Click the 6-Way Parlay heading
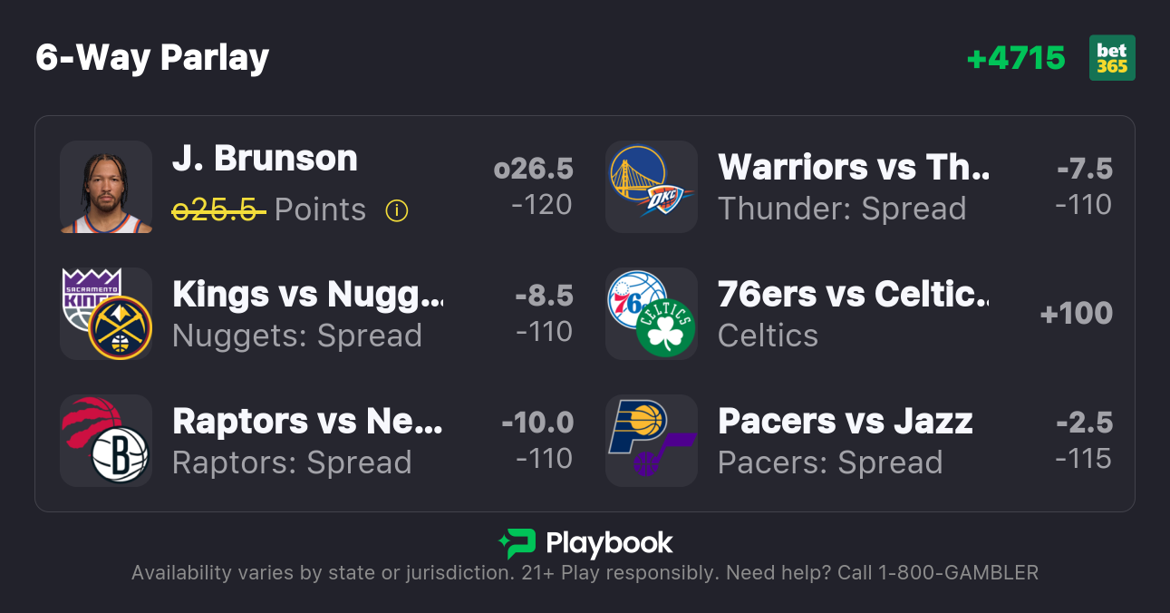The height and width of the screenshot is (613, 1170). (x=152, y=58)
